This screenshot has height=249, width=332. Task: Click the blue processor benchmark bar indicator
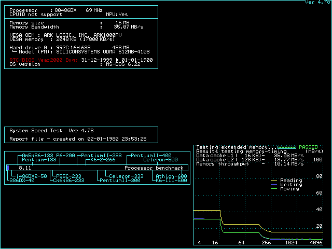[8, 168]
